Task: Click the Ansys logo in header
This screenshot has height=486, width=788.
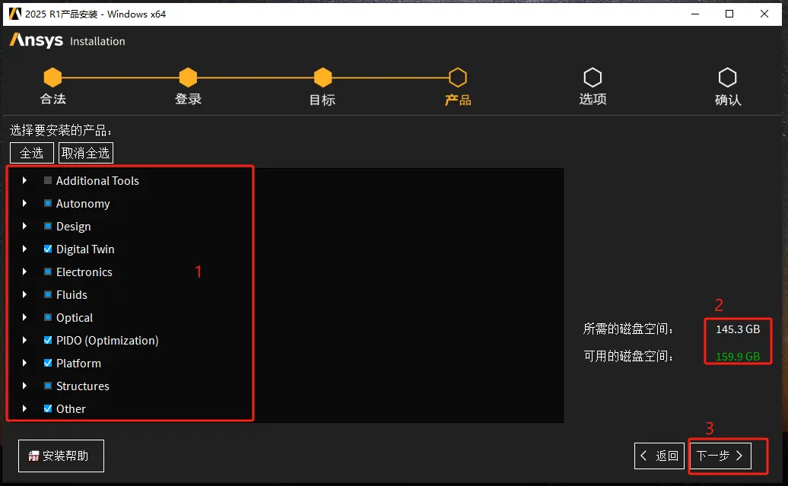Action: (x=37, y=40)
